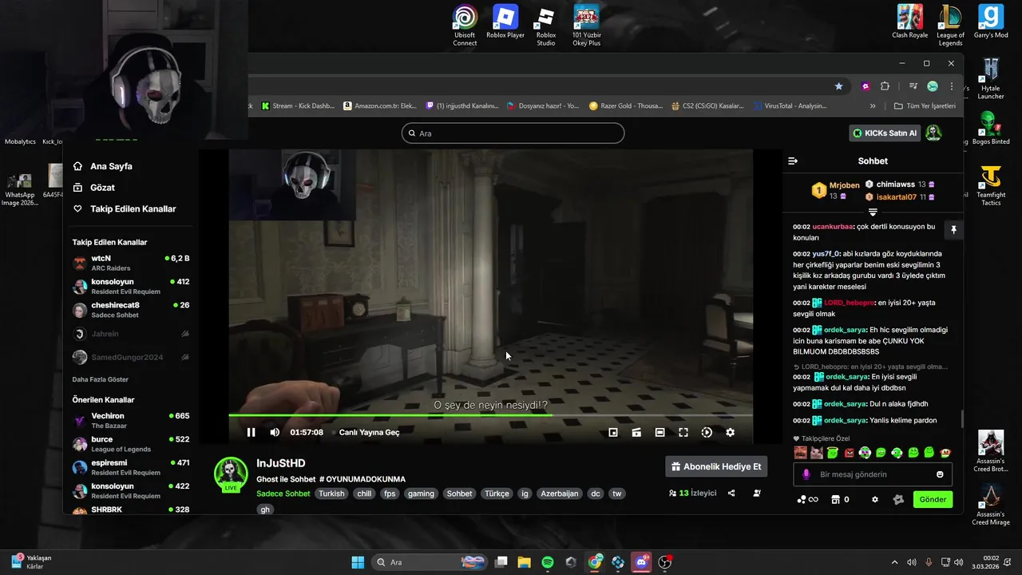Open Spotify from taskbar
Screen dimensions: 1022x575
coord(548,562)
